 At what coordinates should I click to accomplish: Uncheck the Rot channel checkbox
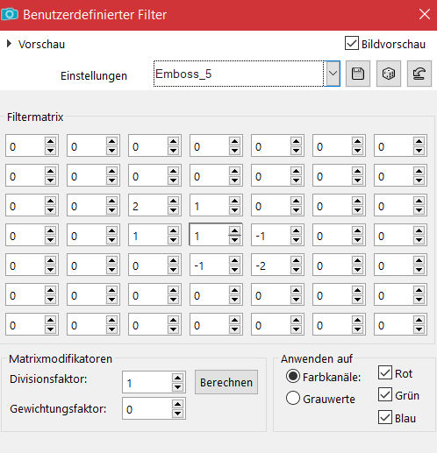coord(385,372)
